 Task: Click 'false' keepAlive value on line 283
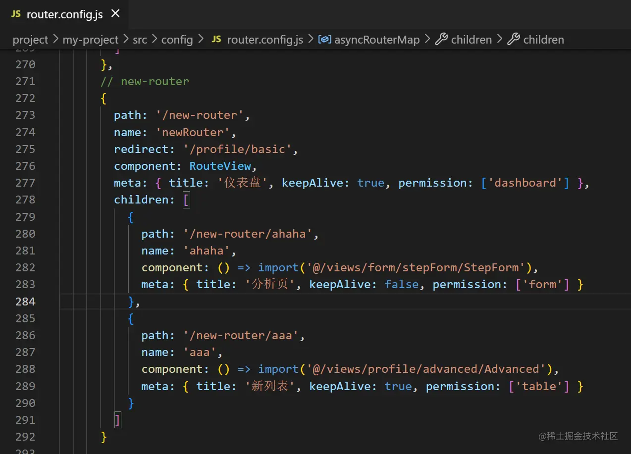pos(402,284)
